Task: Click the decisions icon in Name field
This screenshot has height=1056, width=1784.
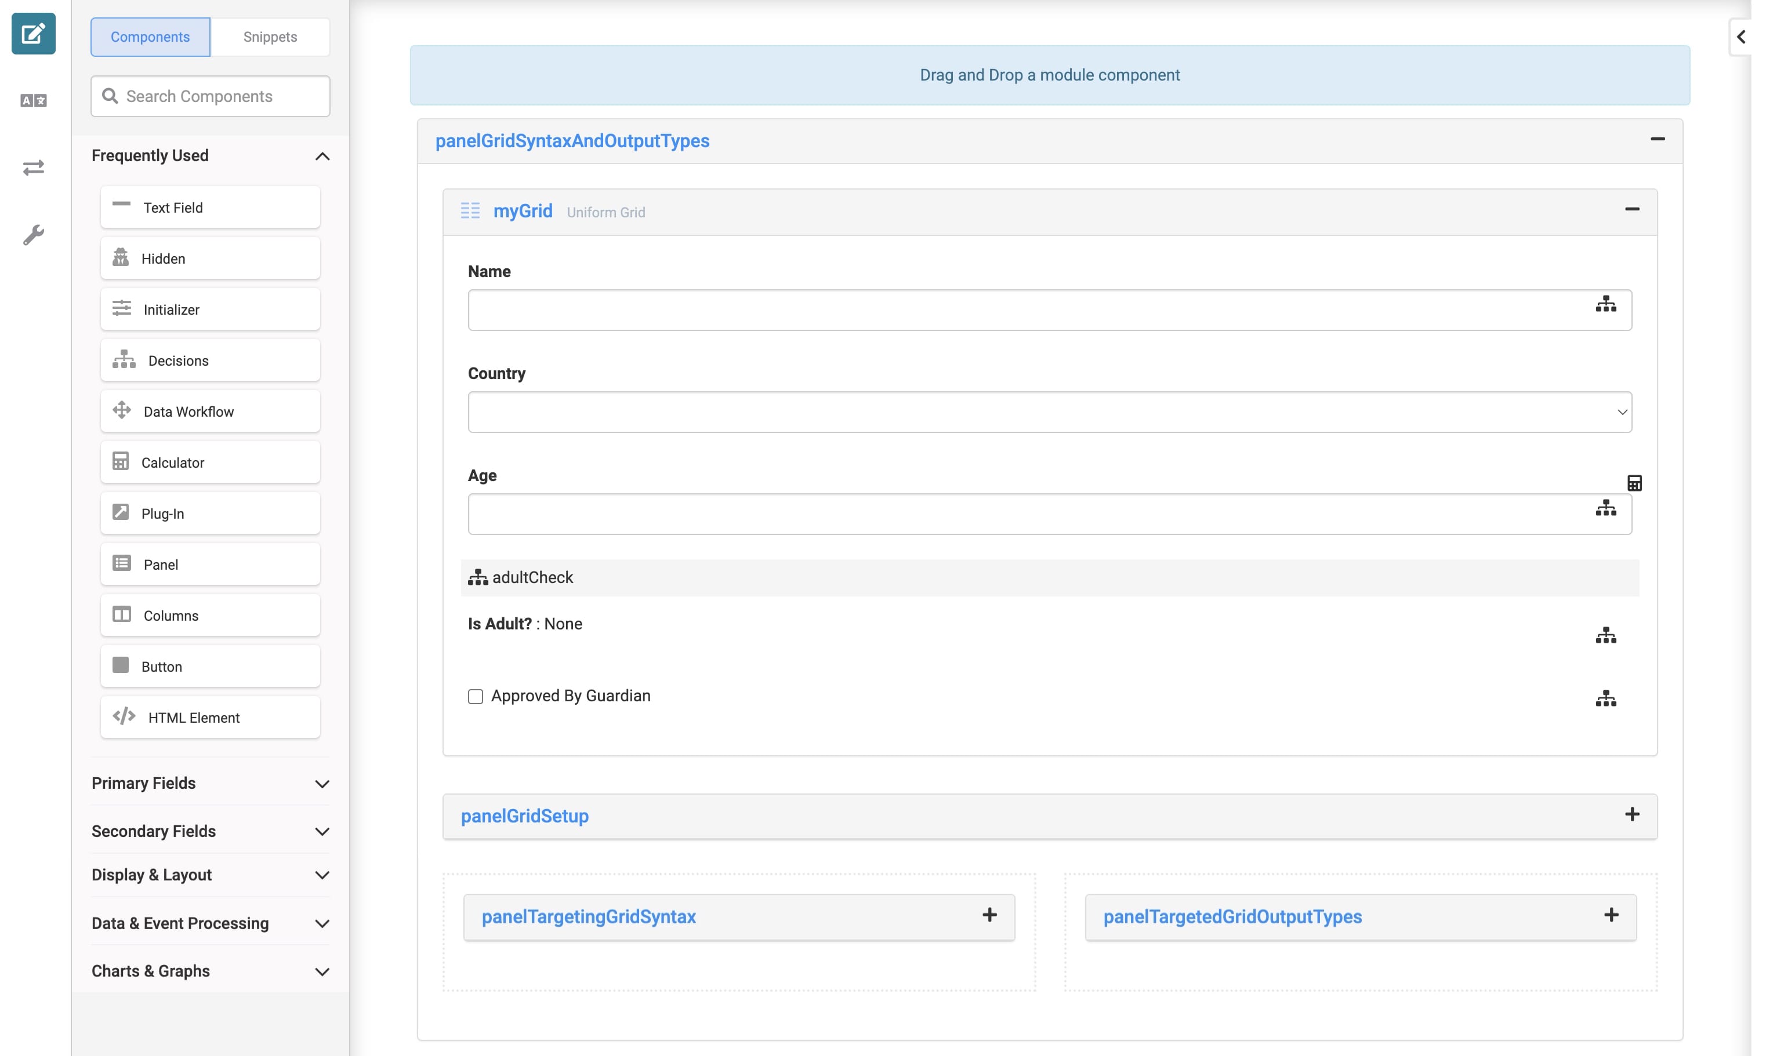Action: [x=1606, y=304]
